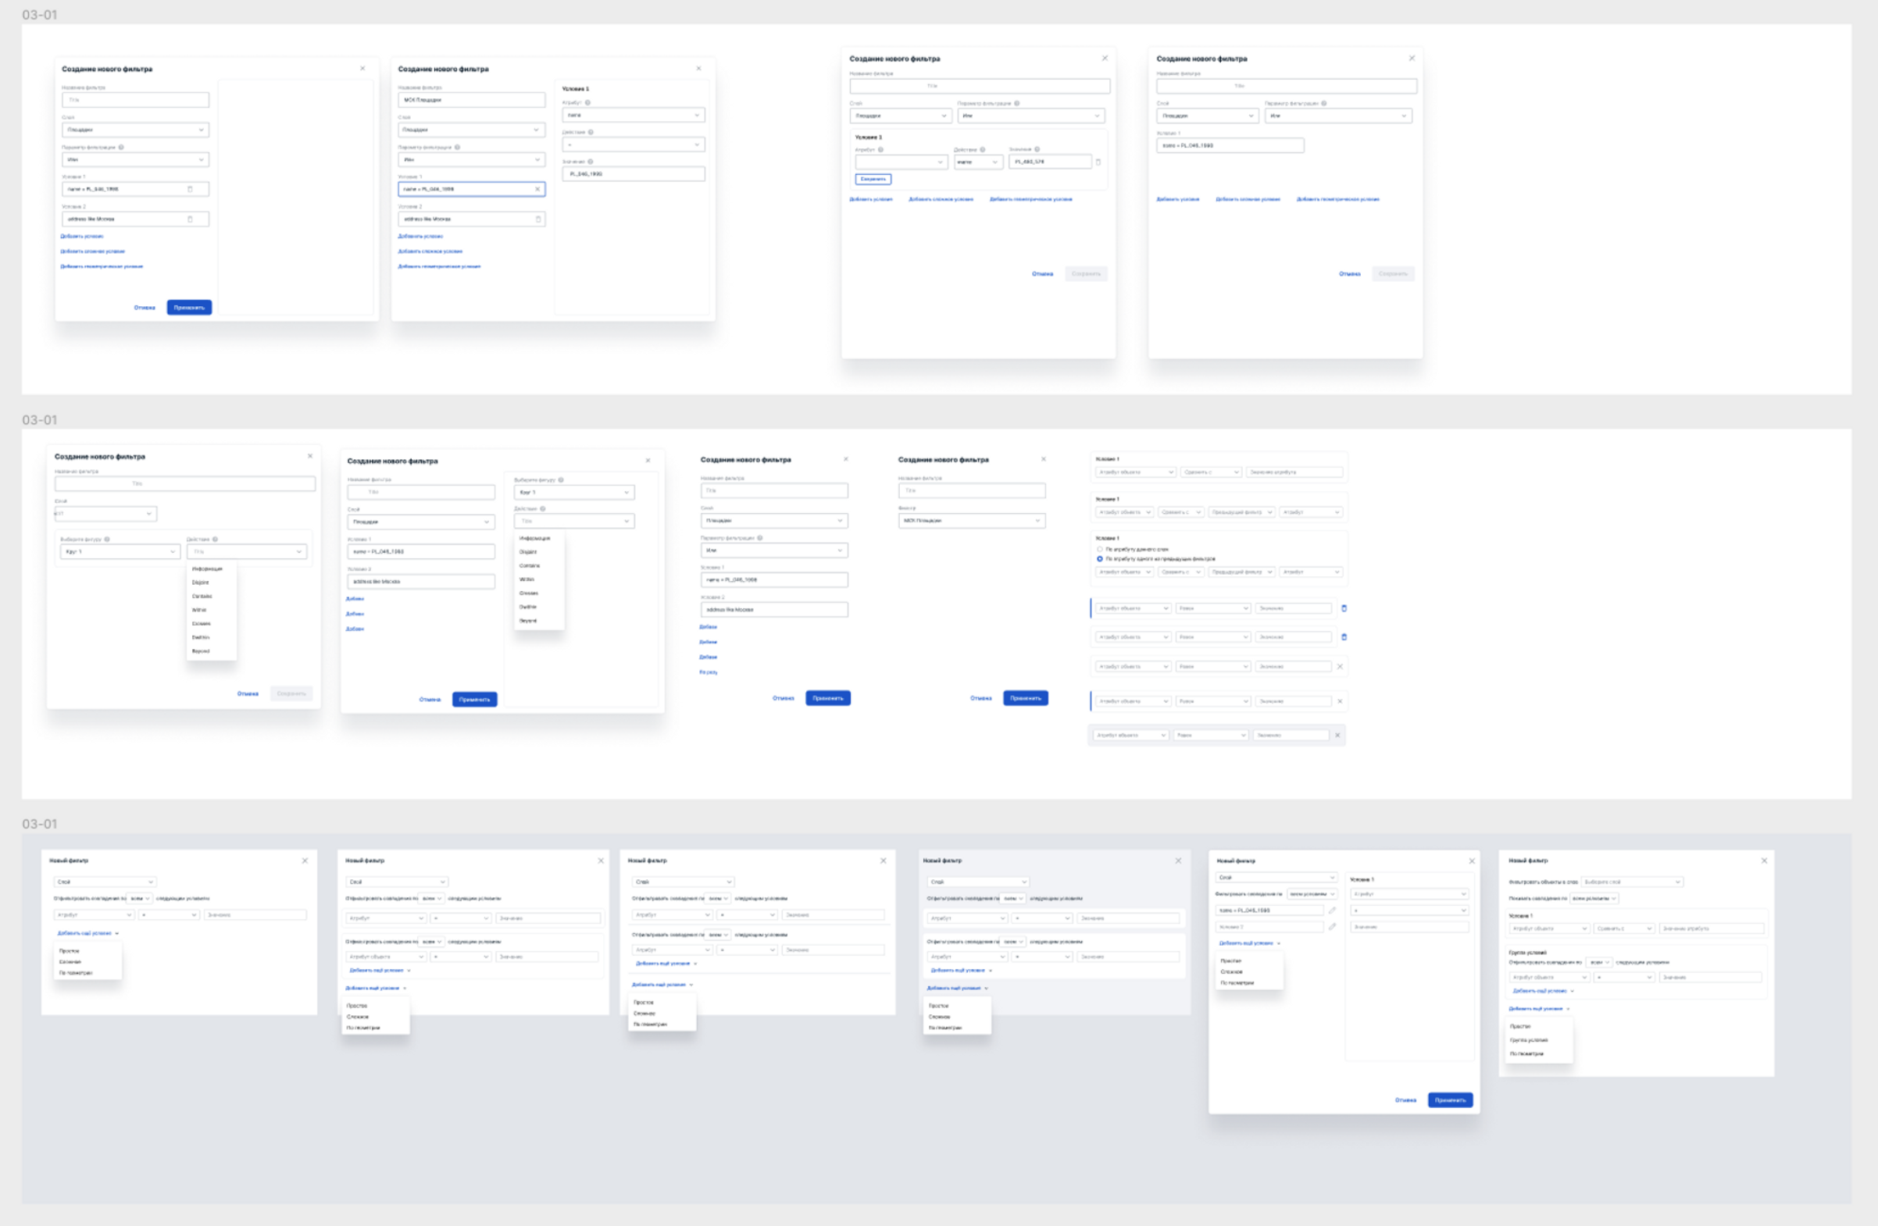
Task: Click Применить in the МСК Площадки Фильтр dialog
Action: [x=1025, y=698]
